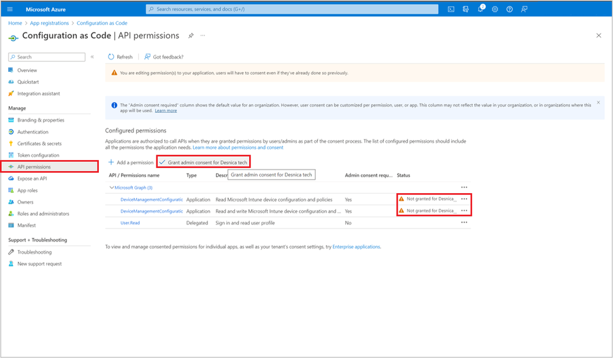The image size is (613, 358).
Task: Sort by API / Permissions name column
Action: point(134,175)
